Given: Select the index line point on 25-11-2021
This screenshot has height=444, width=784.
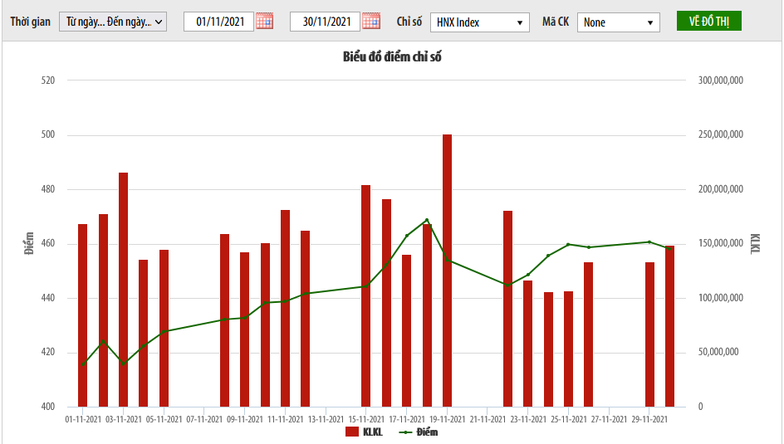Looking at the screenshot, I should click(x=569, y=244).
